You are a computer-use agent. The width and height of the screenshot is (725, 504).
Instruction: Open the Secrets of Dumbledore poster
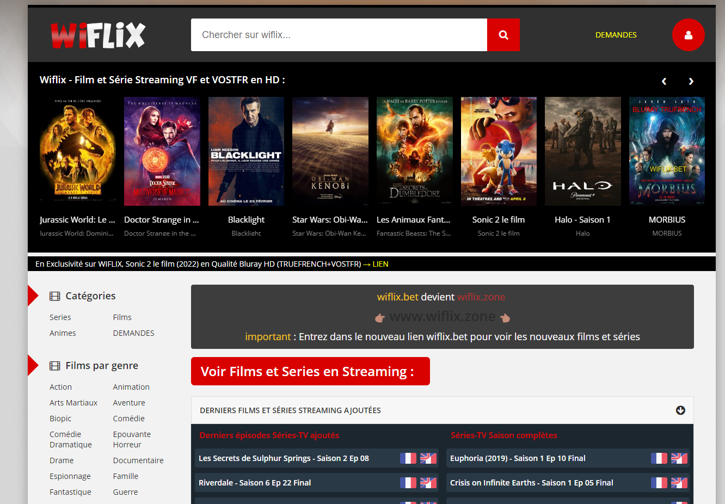pyautogui.click(x=415, y=151)
